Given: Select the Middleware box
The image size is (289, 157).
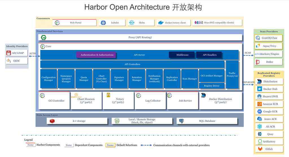Looking at the screenshot, I should (182, 55).
